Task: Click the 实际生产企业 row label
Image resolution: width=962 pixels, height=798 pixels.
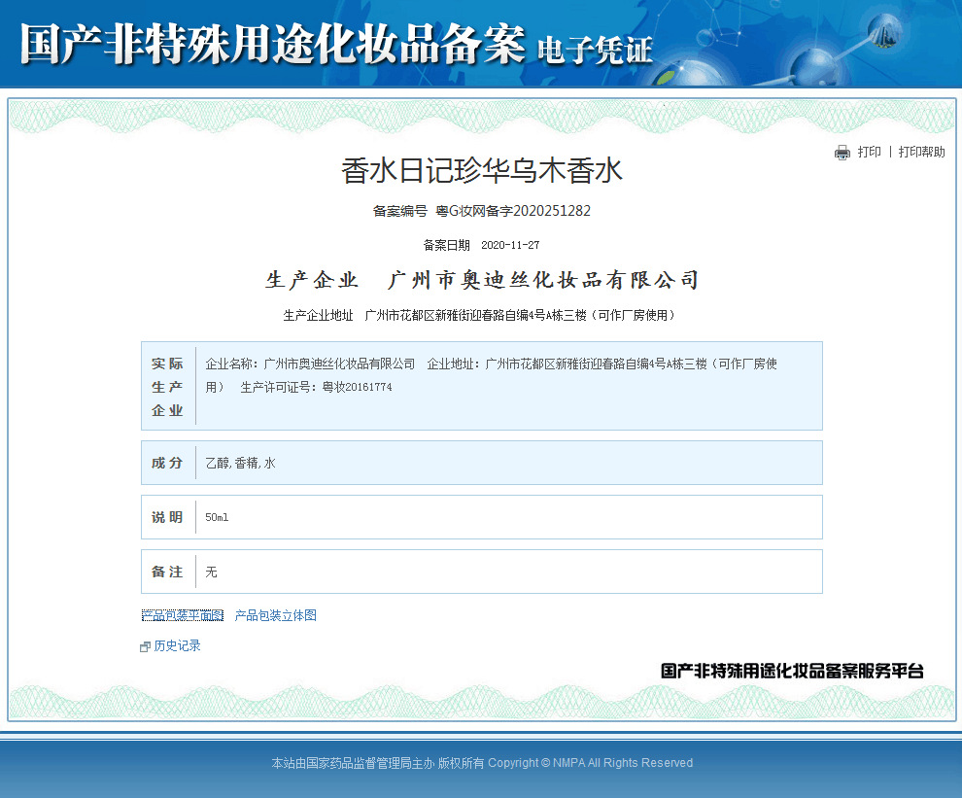Action: pyautogui.click(x=167, y=387)
